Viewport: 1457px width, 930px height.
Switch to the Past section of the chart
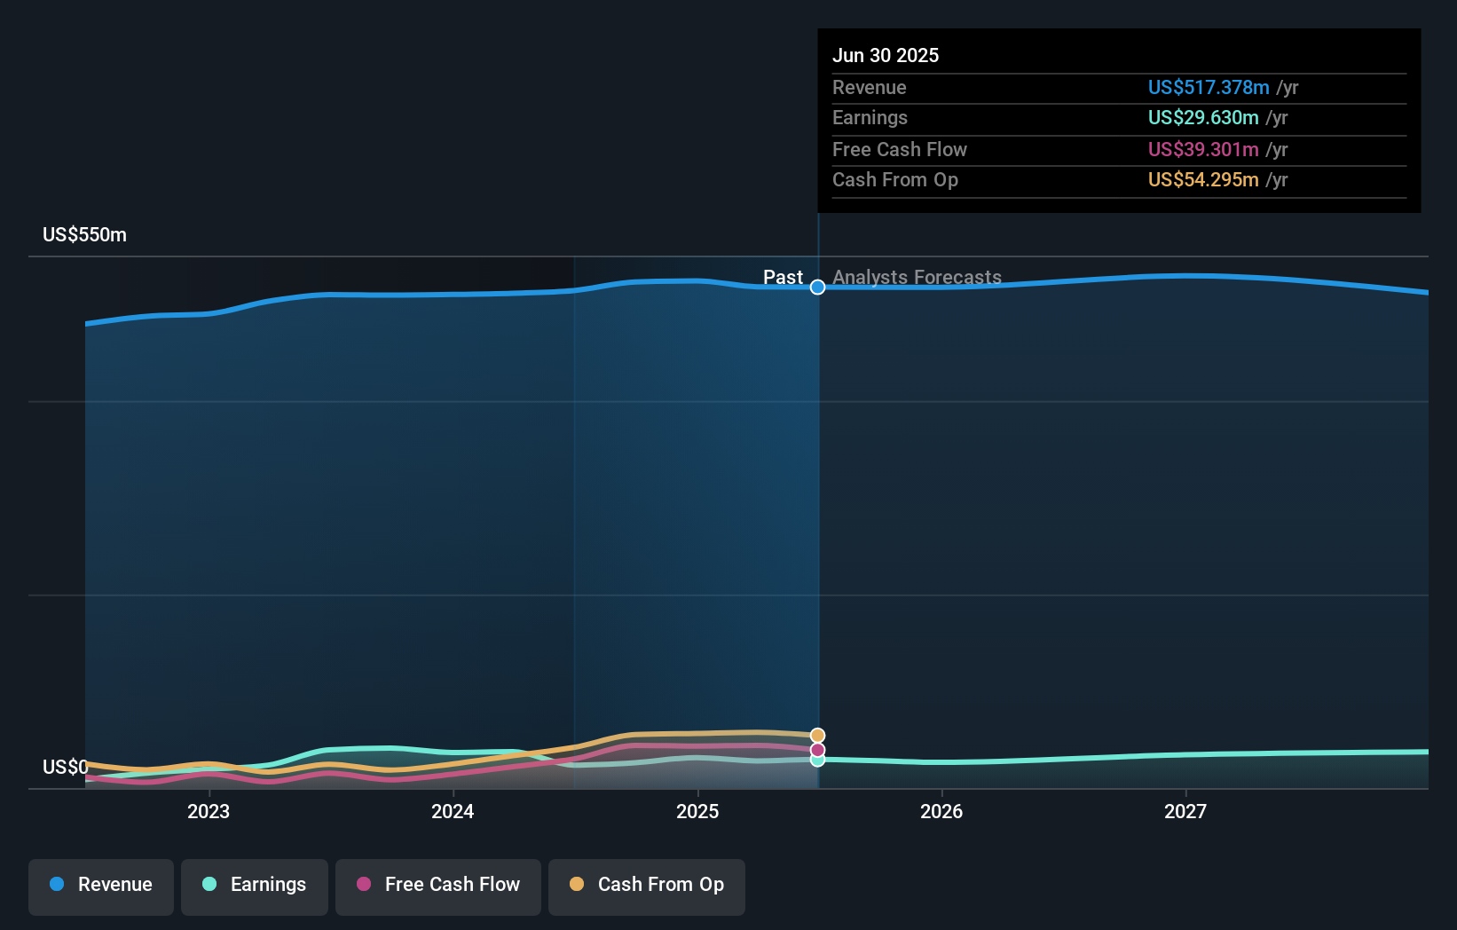(x=784, y=277)
